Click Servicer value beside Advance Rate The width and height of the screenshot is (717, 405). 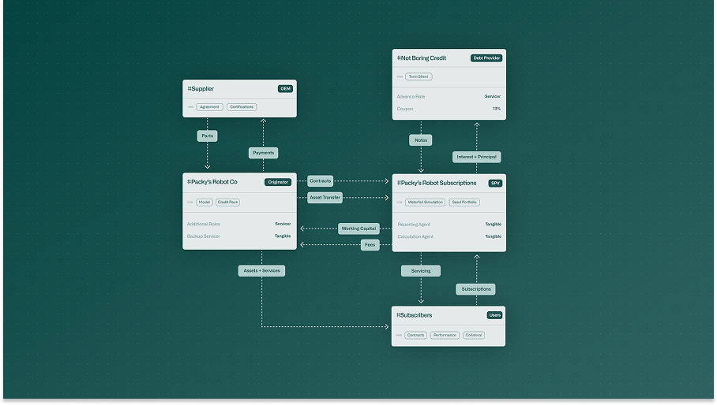pos(493,97)
